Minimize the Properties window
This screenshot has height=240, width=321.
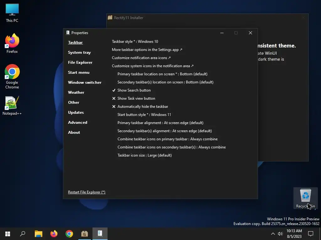[222, 33]
